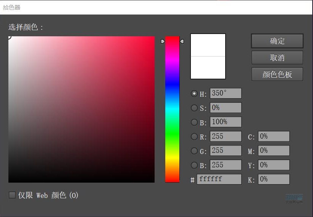Select the R red radio button
This screenshot has height=217, width=313.
pyautogui.click(x=194, y=137)
